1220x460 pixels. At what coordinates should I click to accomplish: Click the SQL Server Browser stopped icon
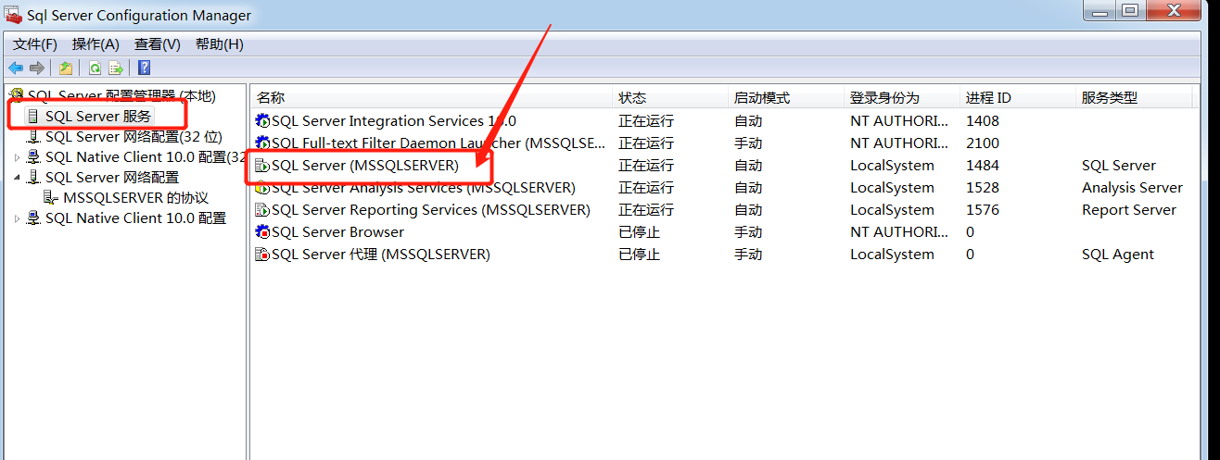(x=263, y=232)
